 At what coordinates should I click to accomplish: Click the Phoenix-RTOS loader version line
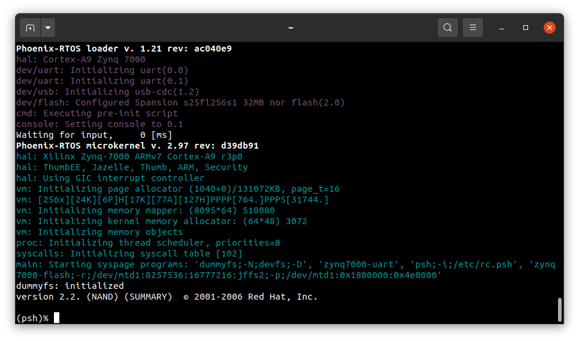tap(123, 49)
